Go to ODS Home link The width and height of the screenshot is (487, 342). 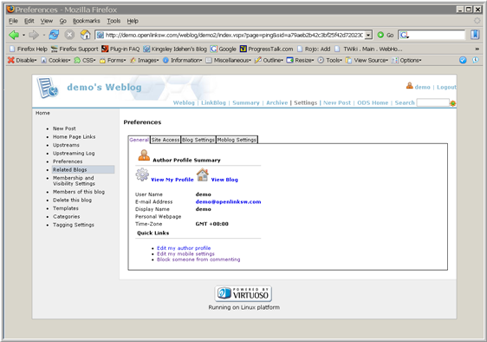373,102
